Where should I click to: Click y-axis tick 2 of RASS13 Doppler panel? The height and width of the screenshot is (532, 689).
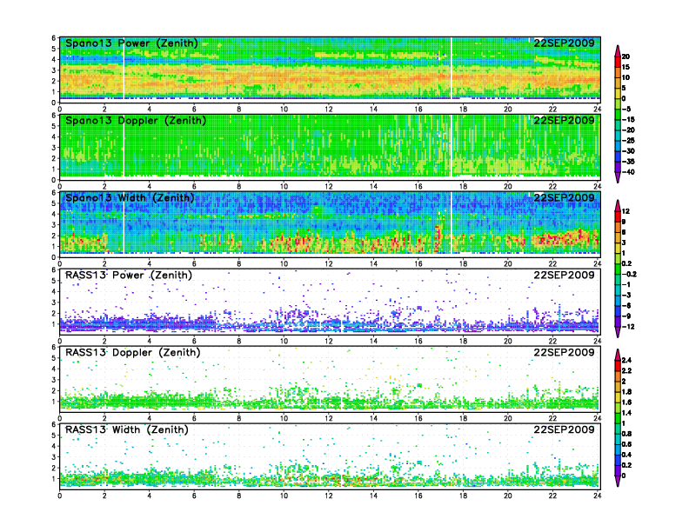[x=54, y=390]
